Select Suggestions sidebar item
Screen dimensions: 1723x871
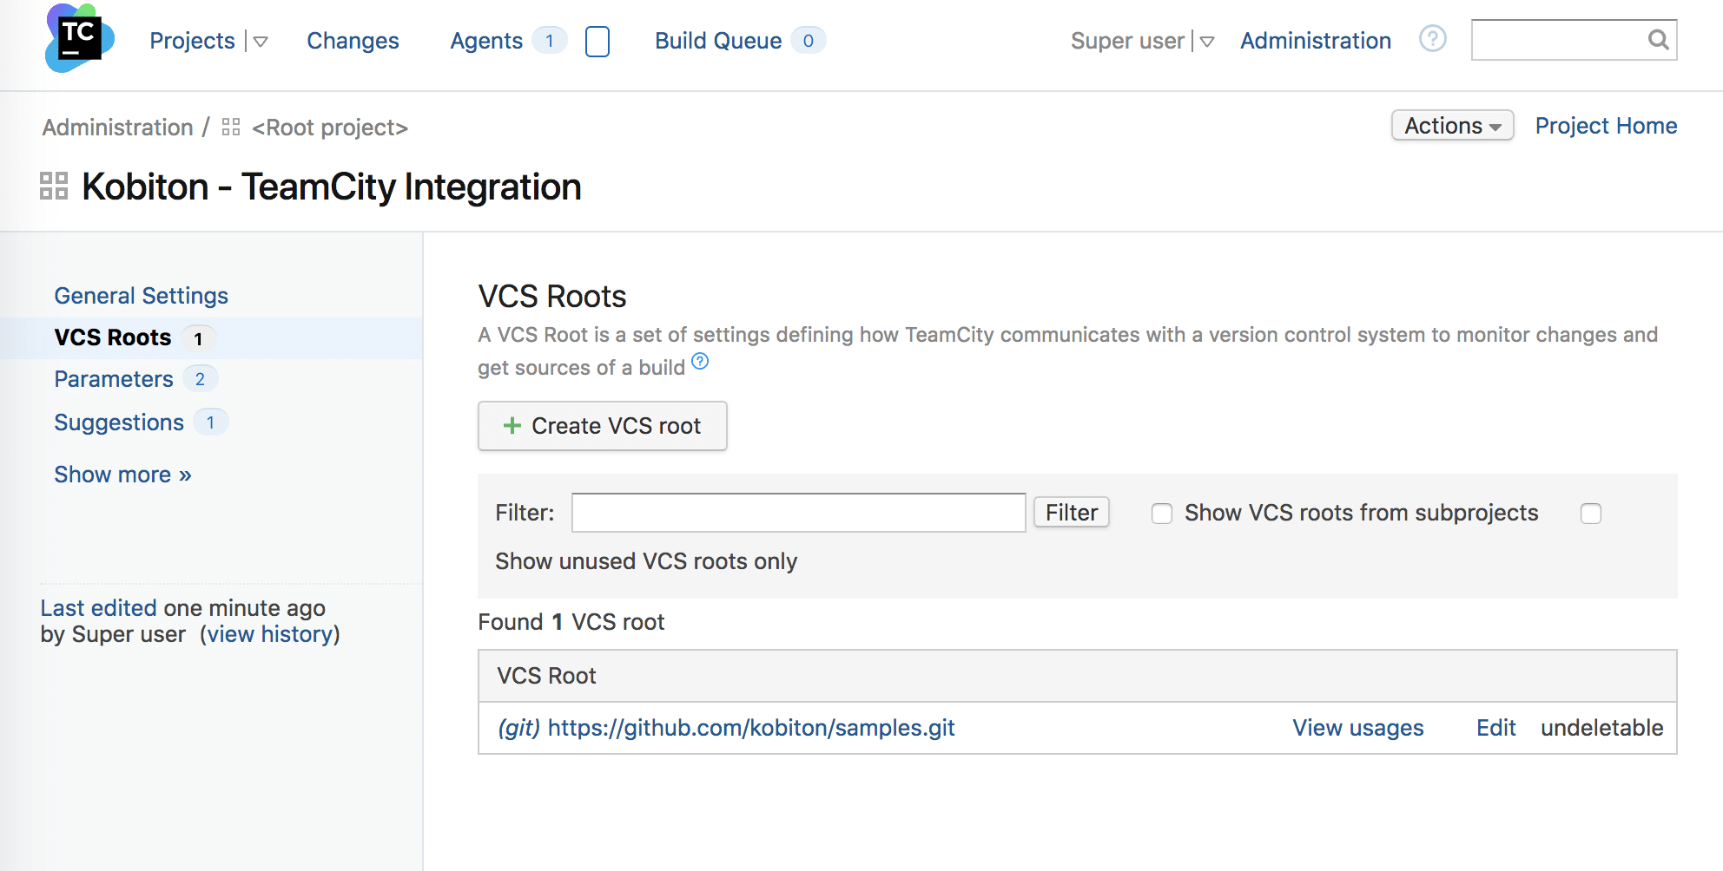coord(119,422)
